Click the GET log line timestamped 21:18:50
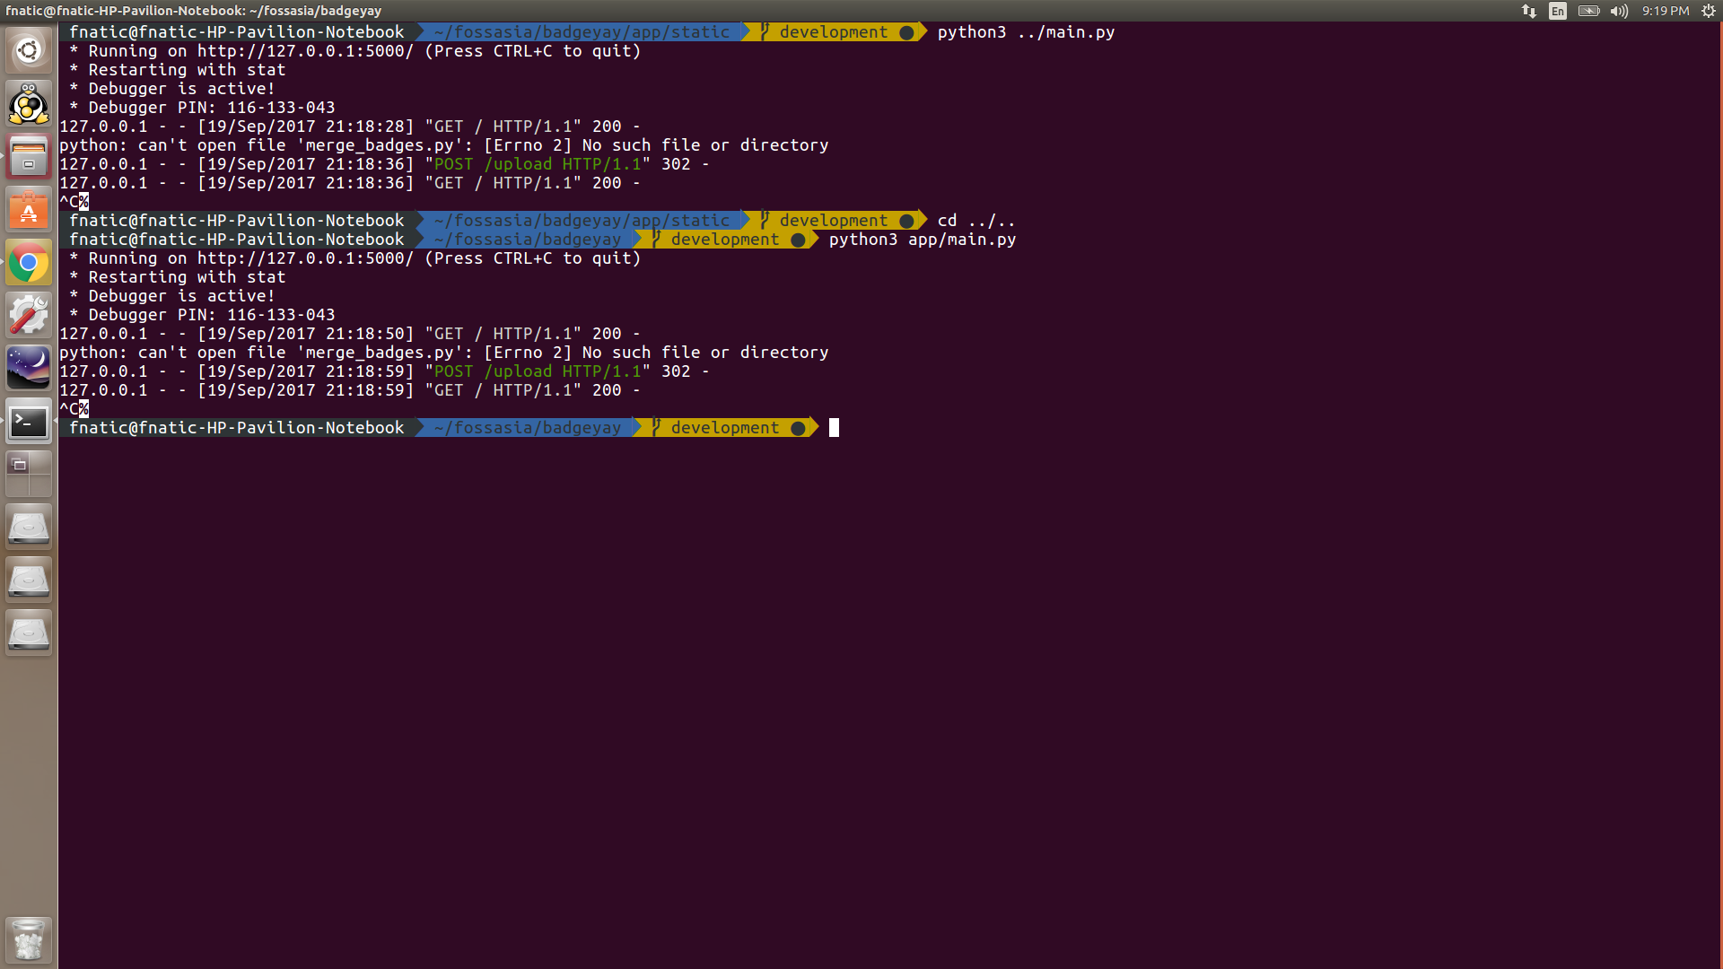Screen dimensions: 1723x969 pos(350,334)
